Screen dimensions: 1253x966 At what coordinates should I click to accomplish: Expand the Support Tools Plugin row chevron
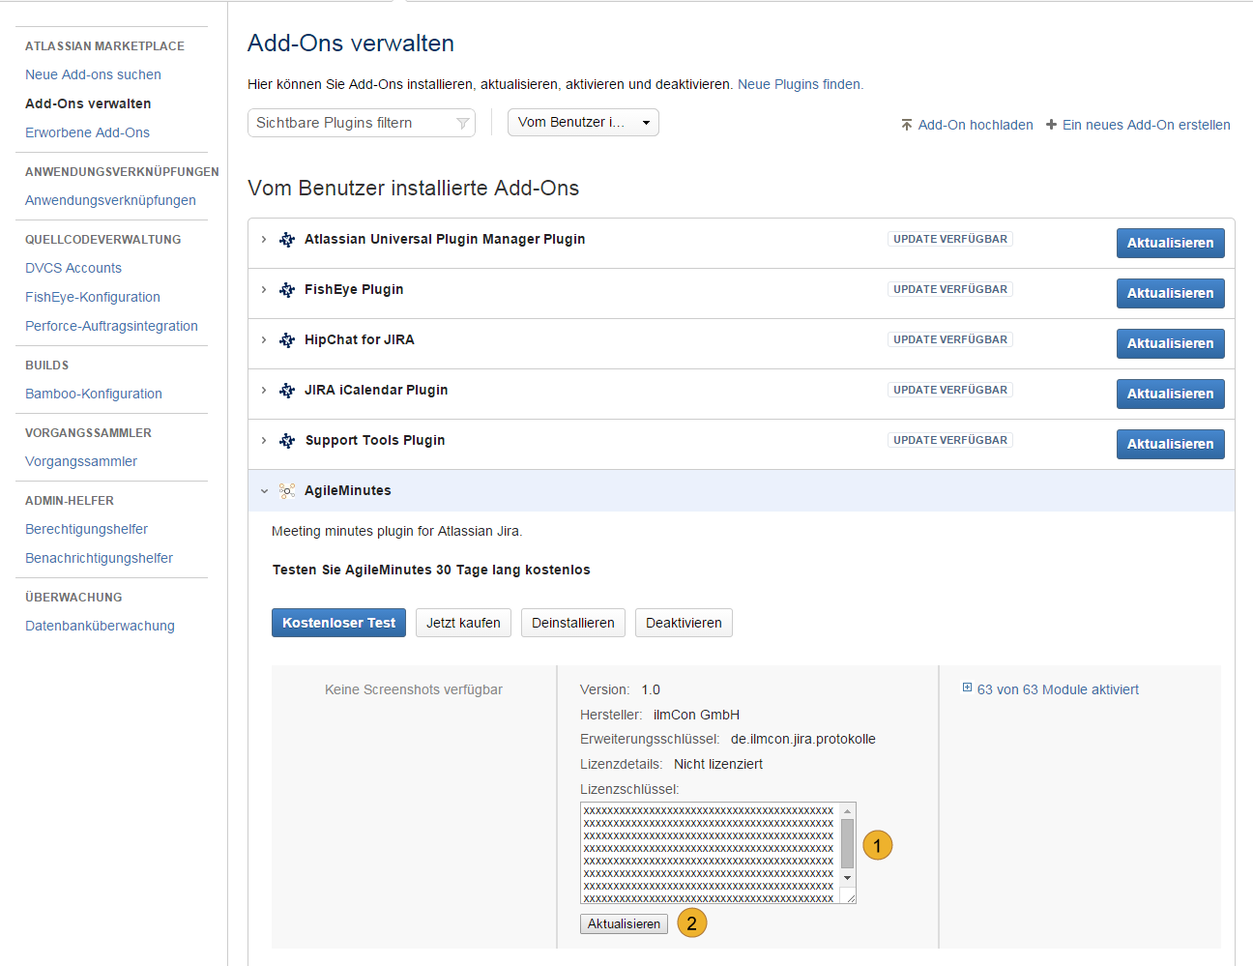pyautogui.click(x=264, y=440)
